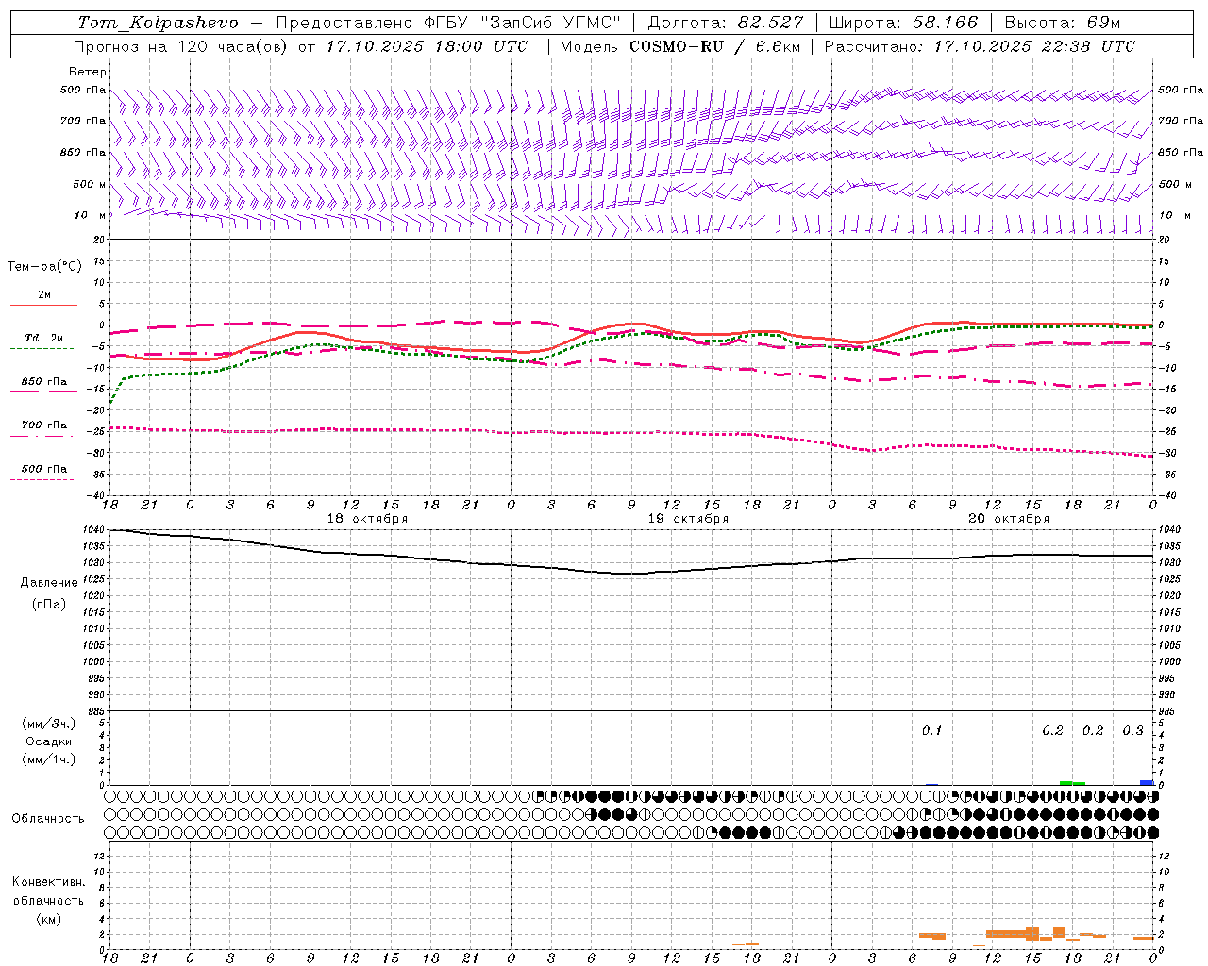1208x966 pixels.
Task: Click the Долгота: 82.527 value
Action: (x=726, y=23)
